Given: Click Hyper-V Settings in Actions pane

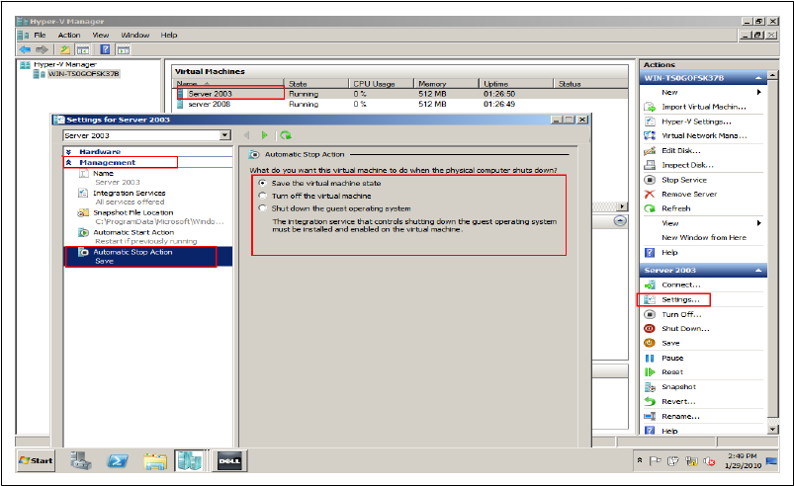Looking at the screenshot, I should [689, 121].
